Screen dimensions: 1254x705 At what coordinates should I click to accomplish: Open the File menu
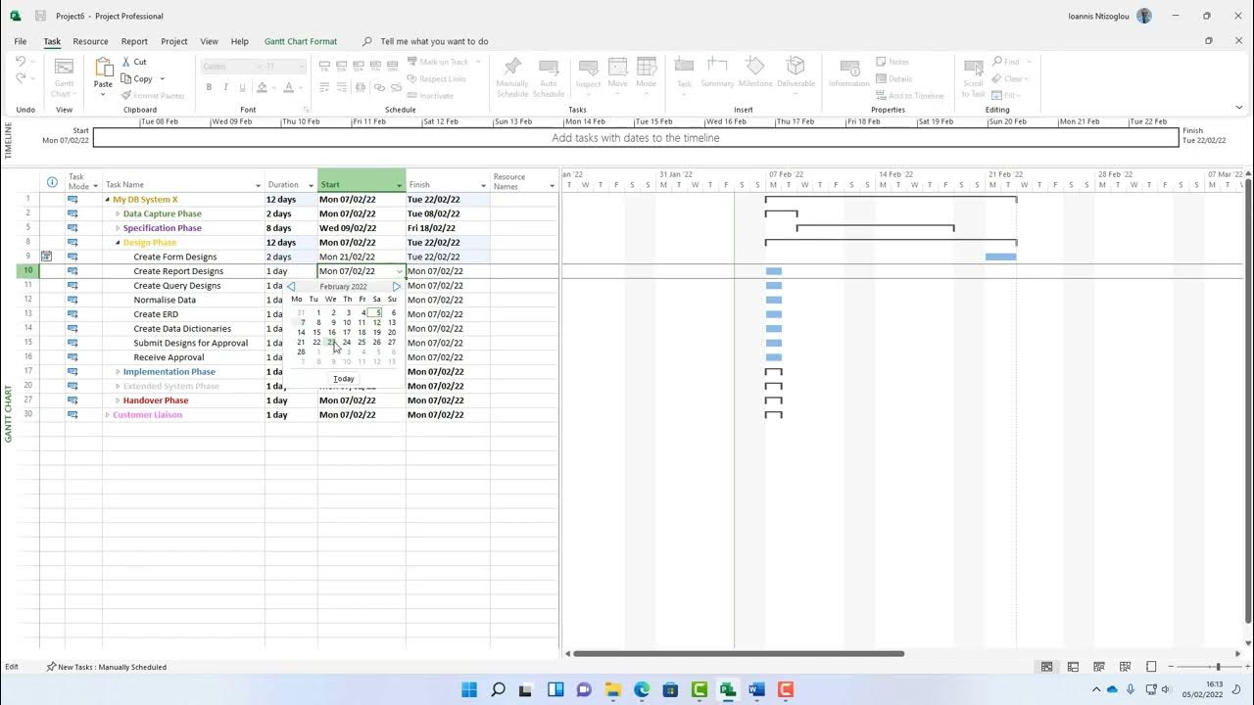click(21, 41)
